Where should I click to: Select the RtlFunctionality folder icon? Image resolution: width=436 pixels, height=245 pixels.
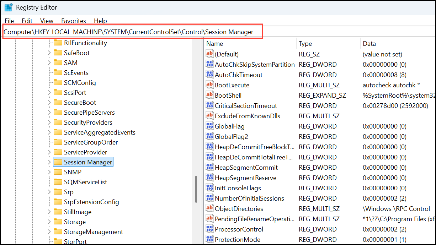(x=58, y=43)
